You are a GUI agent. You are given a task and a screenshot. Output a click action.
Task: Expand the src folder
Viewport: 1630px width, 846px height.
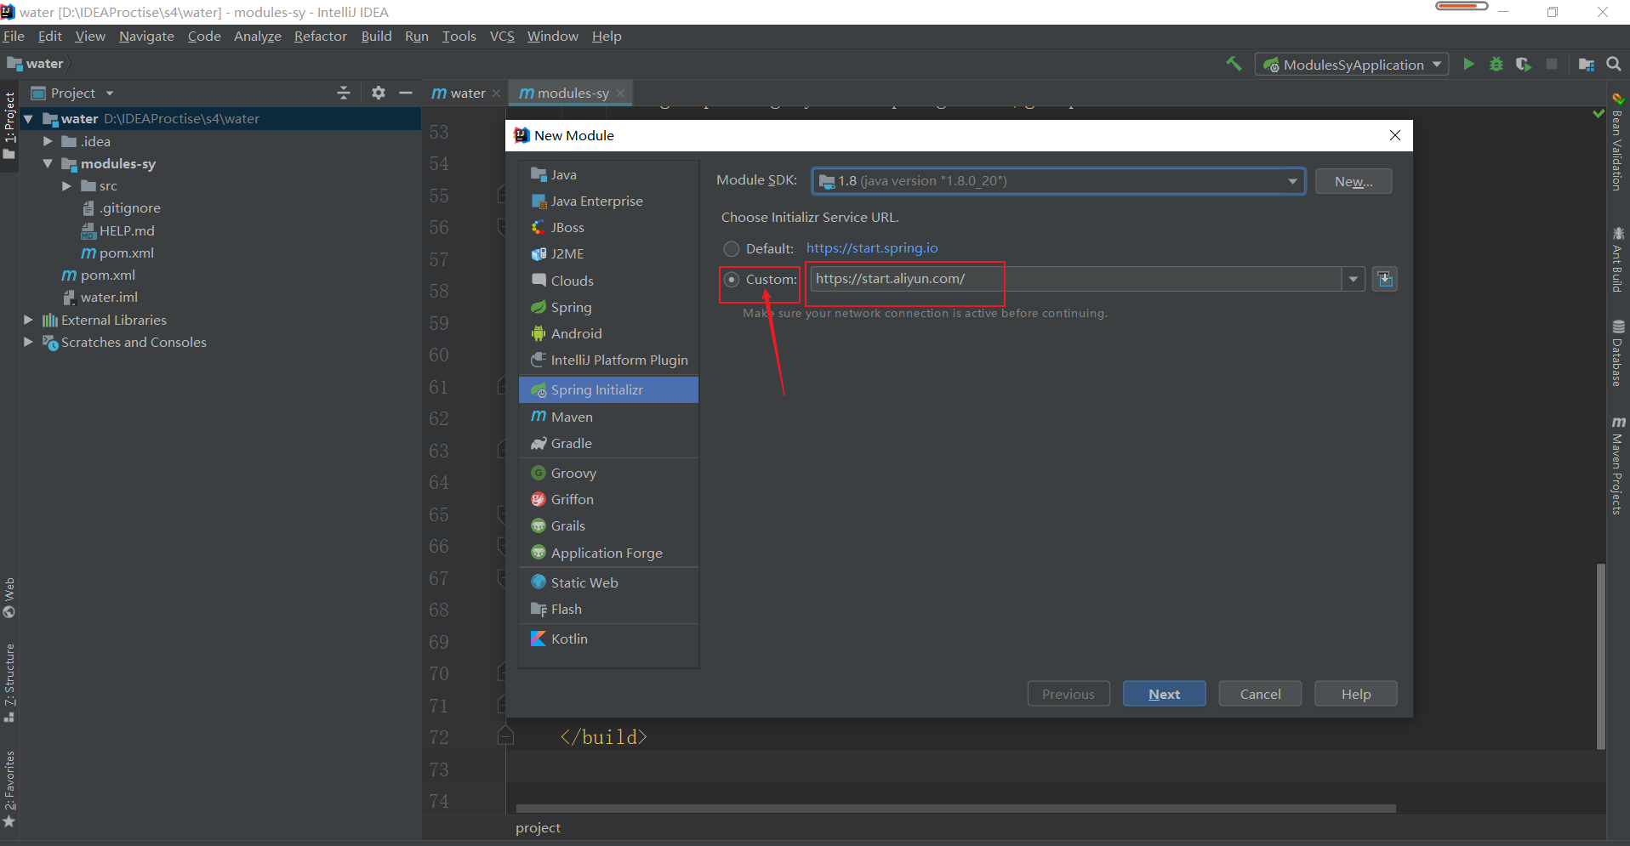(x=66, y=185)
